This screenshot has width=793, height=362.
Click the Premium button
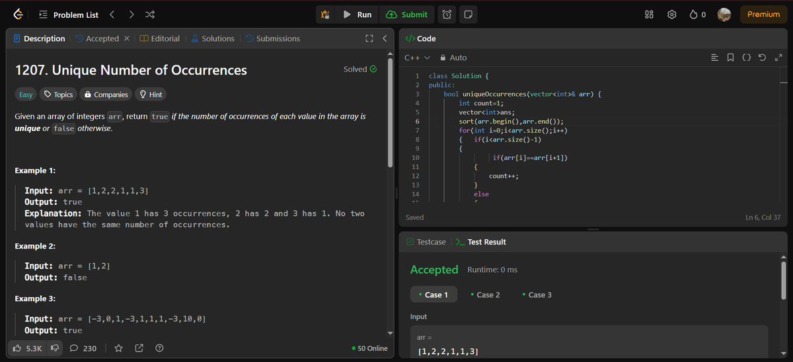tap(763, 15)
